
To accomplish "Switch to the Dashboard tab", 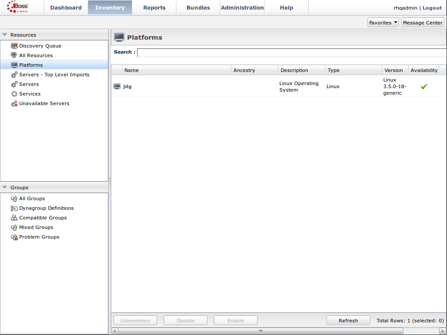I will pyautogui.click(x=66, y=7).
